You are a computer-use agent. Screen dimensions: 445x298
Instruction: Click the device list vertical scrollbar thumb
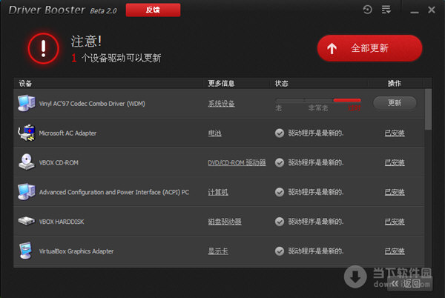point(428,110)
